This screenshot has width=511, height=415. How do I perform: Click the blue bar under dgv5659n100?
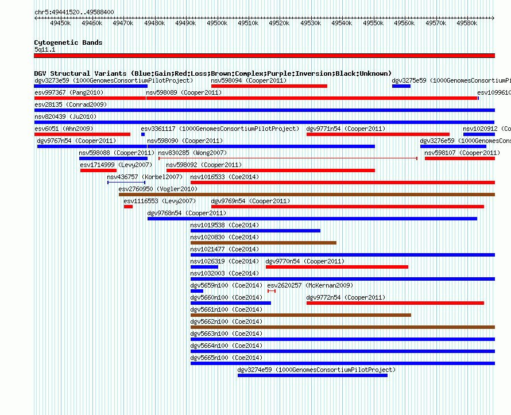tap(197, 291)
